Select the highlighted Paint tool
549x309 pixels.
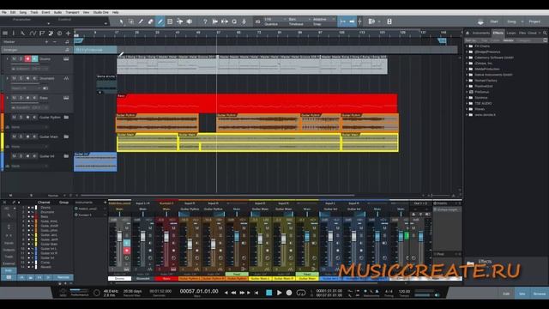click(x=160, y=21)
